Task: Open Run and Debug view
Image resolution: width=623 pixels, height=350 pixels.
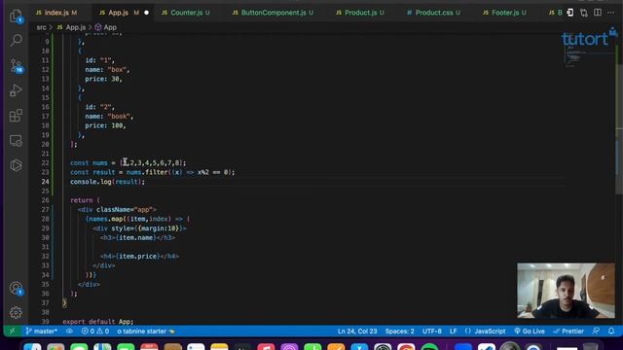Action: tap(16, 90)
